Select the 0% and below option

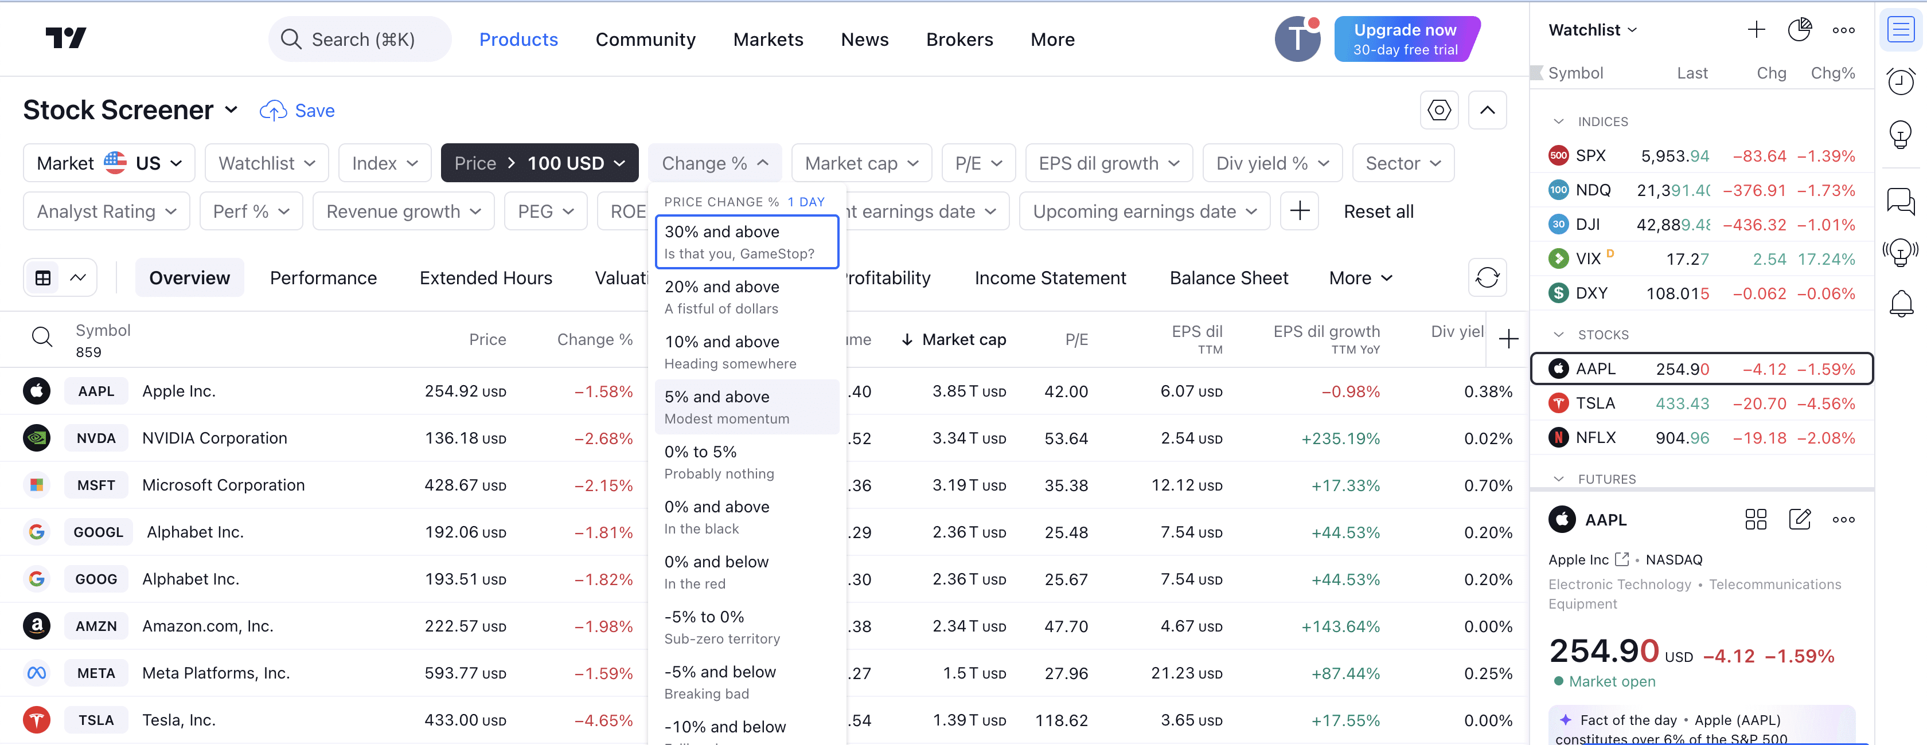(747, 573)
